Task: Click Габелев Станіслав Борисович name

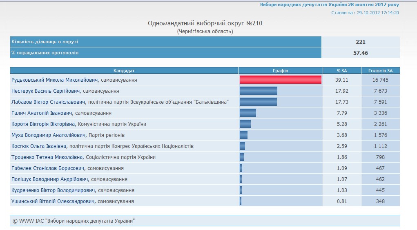Action: (x=48, y=168)
